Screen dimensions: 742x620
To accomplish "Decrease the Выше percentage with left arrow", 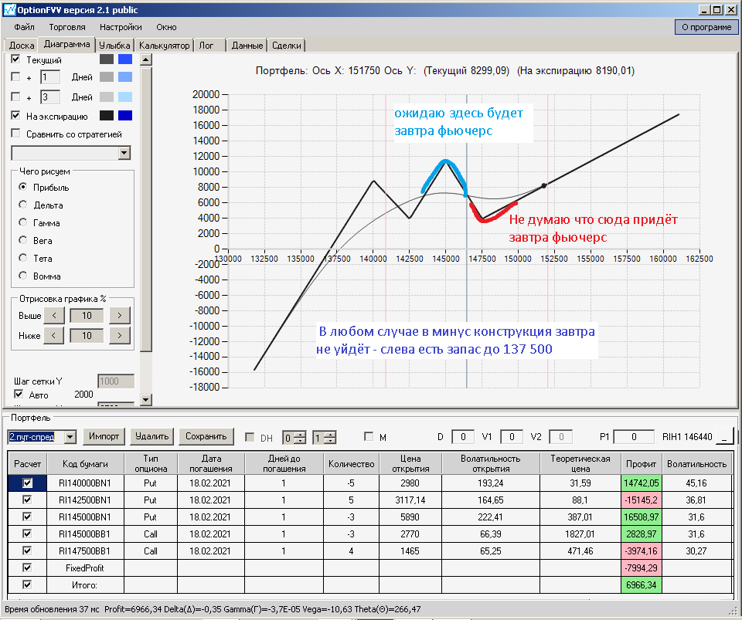I will pos(54,315).
